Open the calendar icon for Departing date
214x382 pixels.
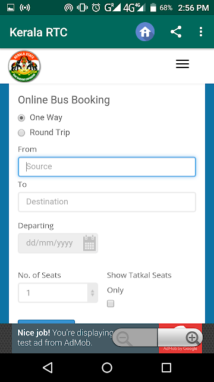90,243
